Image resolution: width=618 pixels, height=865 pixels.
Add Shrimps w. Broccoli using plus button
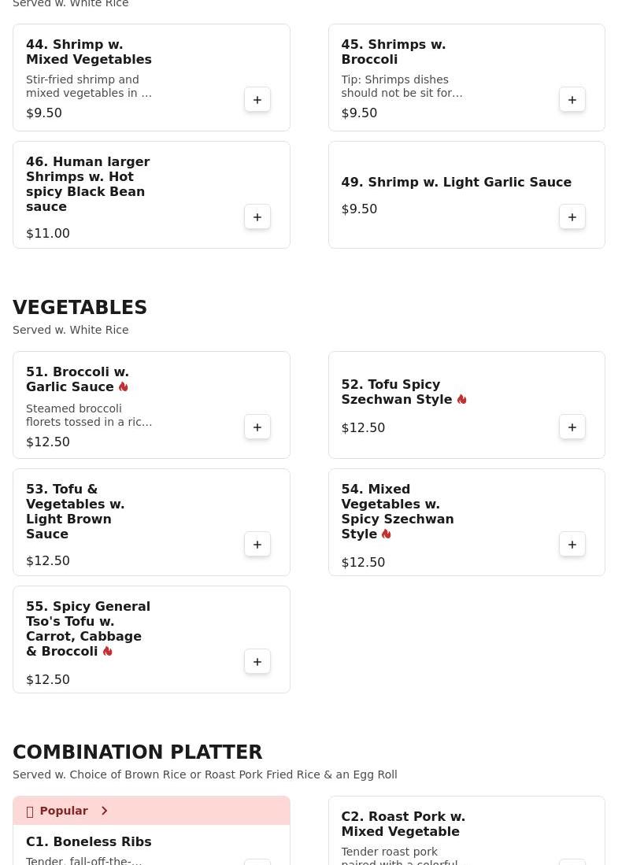pyautogui.click(x=572, y=100)
